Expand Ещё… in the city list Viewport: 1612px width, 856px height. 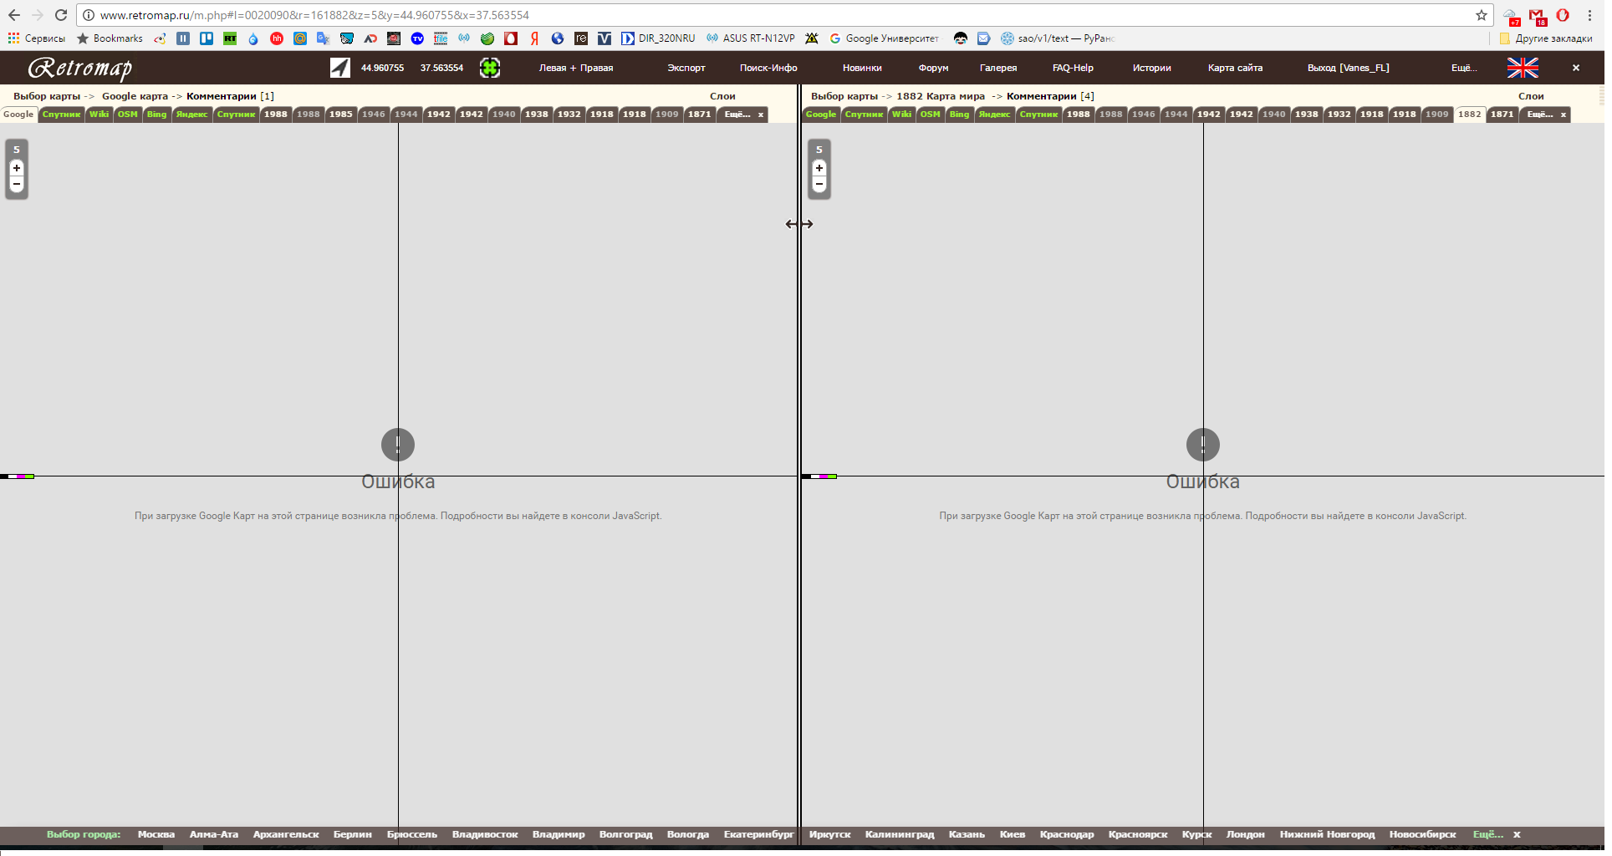1487,834
